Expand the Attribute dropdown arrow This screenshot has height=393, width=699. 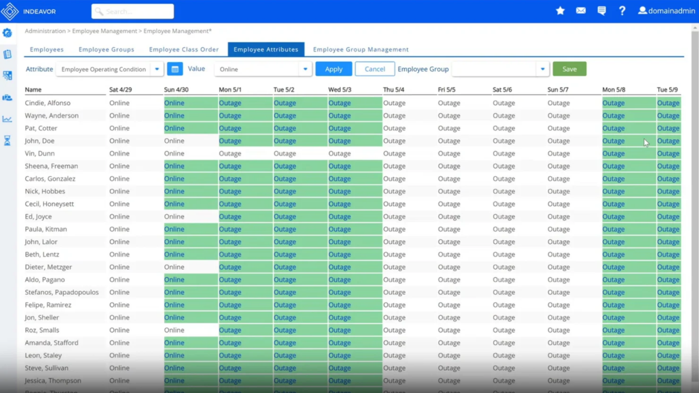click(157, 69)
